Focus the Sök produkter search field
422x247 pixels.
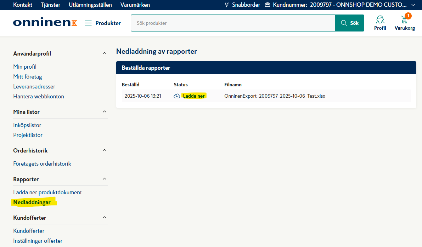(233, 23)
